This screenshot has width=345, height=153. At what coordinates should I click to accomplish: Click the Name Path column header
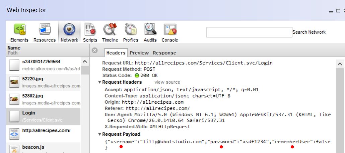point(47,50)
